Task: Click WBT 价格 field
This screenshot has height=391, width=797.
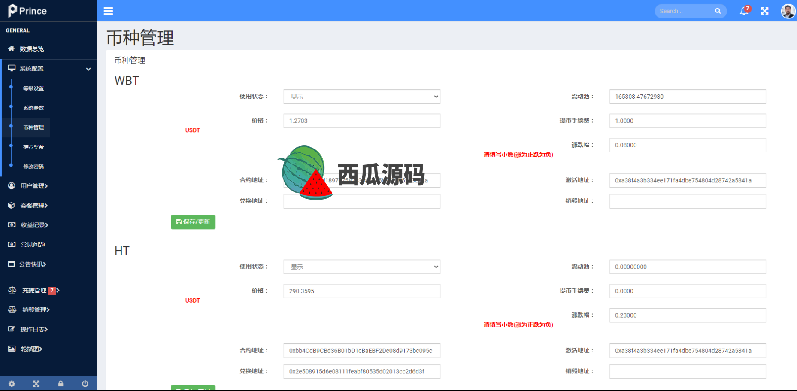Action: coord(362,121)
